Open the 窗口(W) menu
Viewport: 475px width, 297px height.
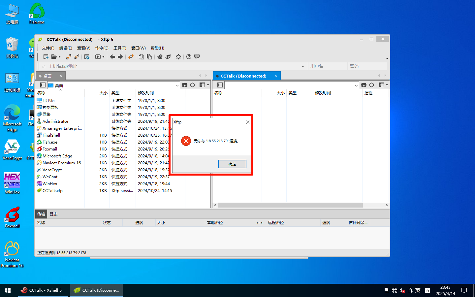pos(138,48)
